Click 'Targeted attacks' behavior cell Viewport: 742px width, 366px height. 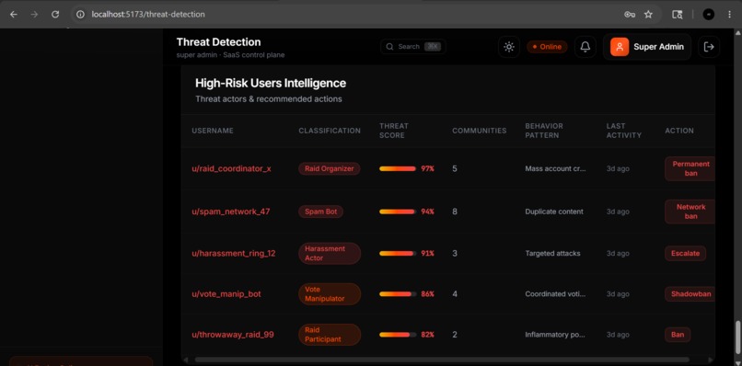tap(552, 254)
